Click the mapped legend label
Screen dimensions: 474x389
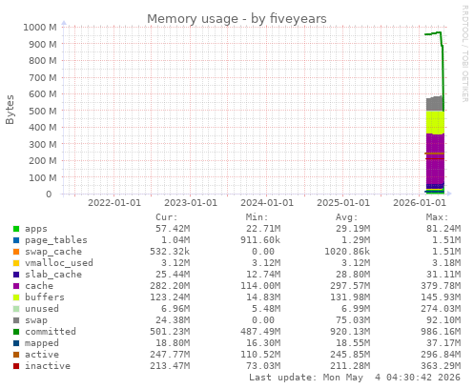coord(42,343)
